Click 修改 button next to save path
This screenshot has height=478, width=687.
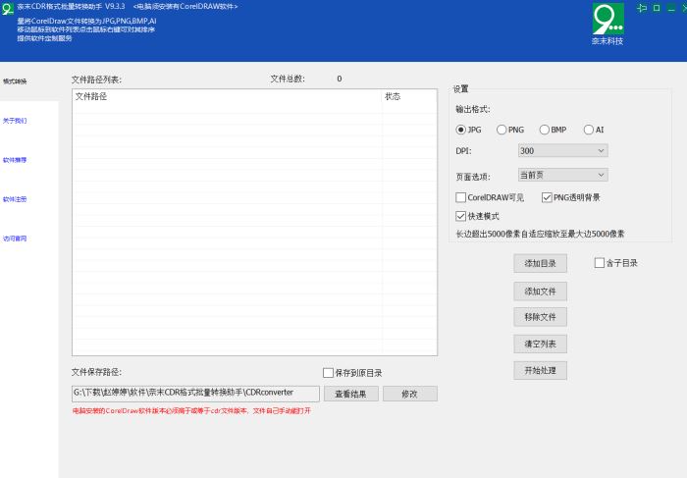point(410,394)
